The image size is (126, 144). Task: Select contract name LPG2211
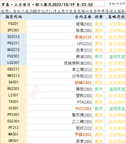tap(84, 43)
